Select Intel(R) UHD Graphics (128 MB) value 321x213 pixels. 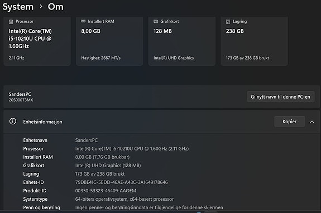pyautogui.click(x=108, y=166)
